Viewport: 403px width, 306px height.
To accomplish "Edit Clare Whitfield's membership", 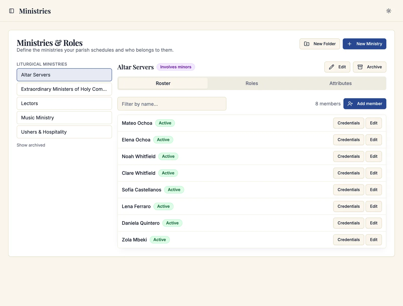I will (374, 173).
